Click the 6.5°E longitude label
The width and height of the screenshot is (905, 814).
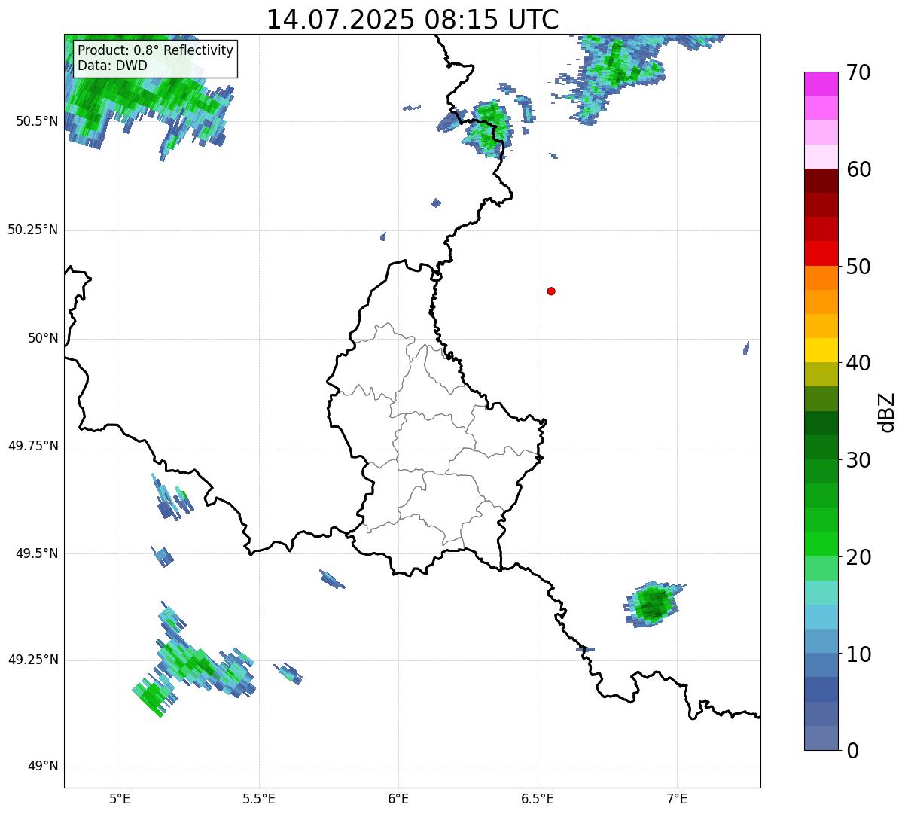coord(538,798)
